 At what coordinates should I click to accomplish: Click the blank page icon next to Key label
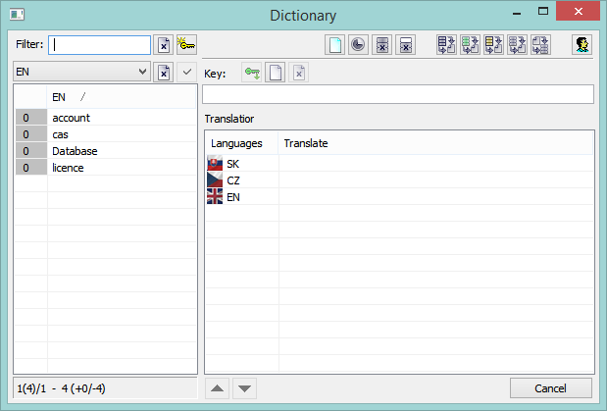(x=276, y=74)
